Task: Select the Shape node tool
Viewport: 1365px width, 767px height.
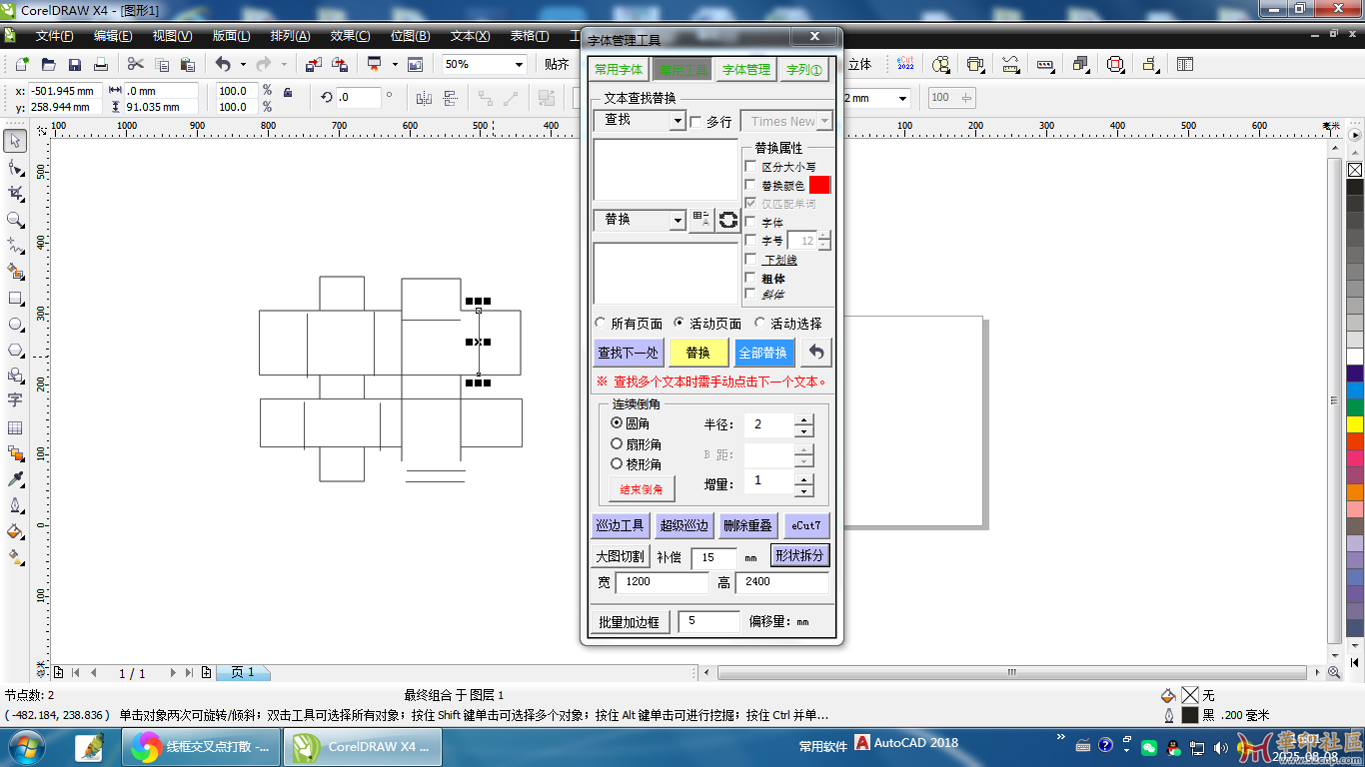Action: (x=15, y=167)
